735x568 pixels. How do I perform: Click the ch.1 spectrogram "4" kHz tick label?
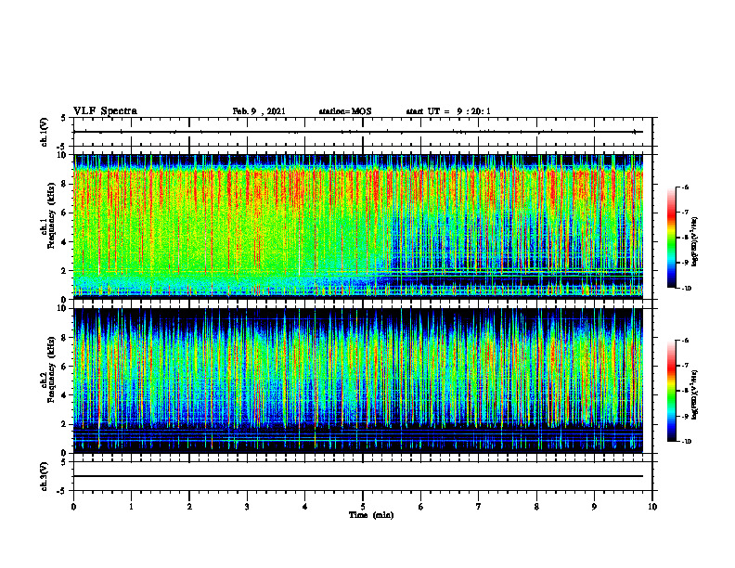coord(65,242)
